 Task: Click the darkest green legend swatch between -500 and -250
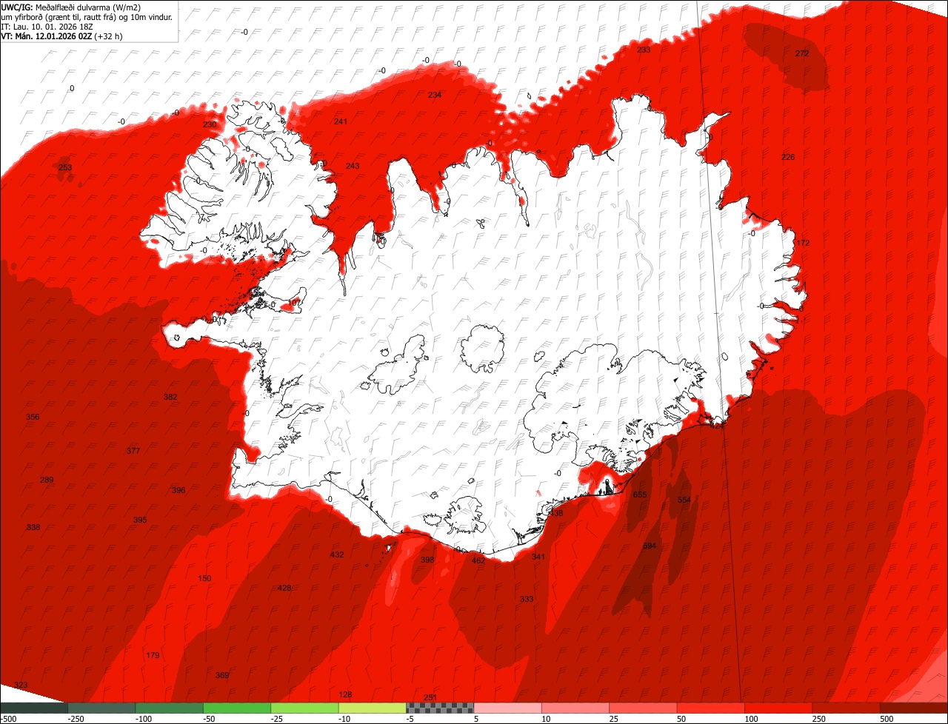(x=34, y=708)
